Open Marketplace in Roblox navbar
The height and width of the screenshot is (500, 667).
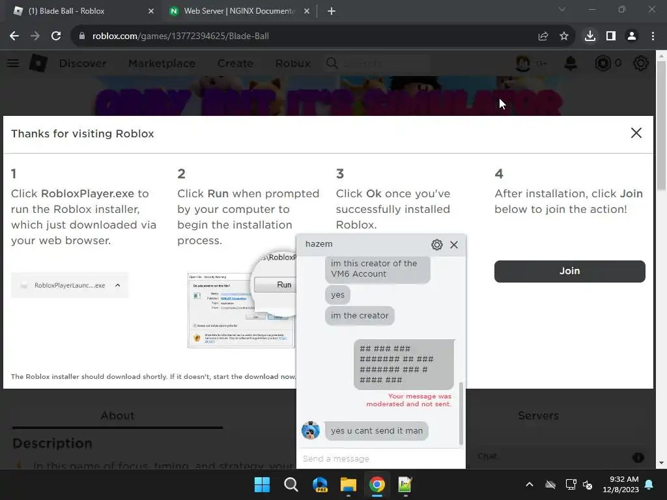162,63
